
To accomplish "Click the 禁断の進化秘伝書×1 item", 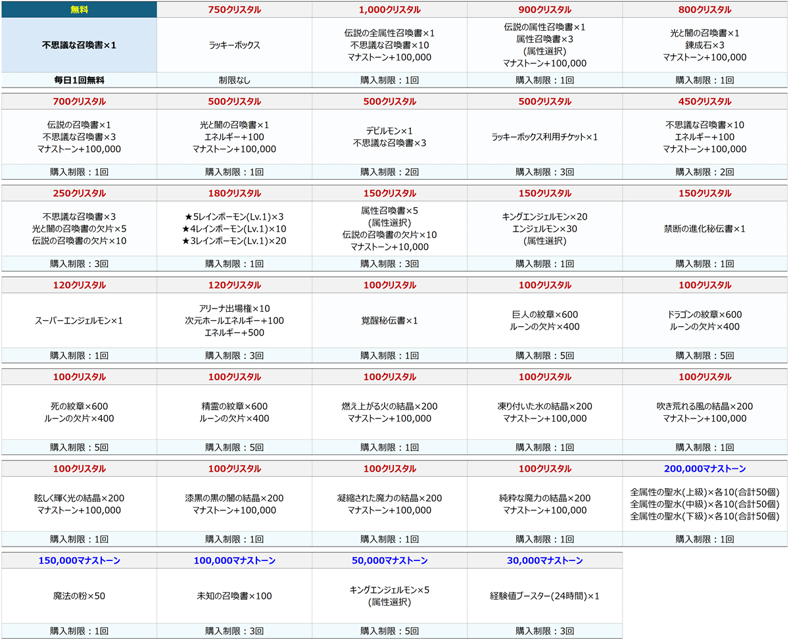I will pos(704,229).
